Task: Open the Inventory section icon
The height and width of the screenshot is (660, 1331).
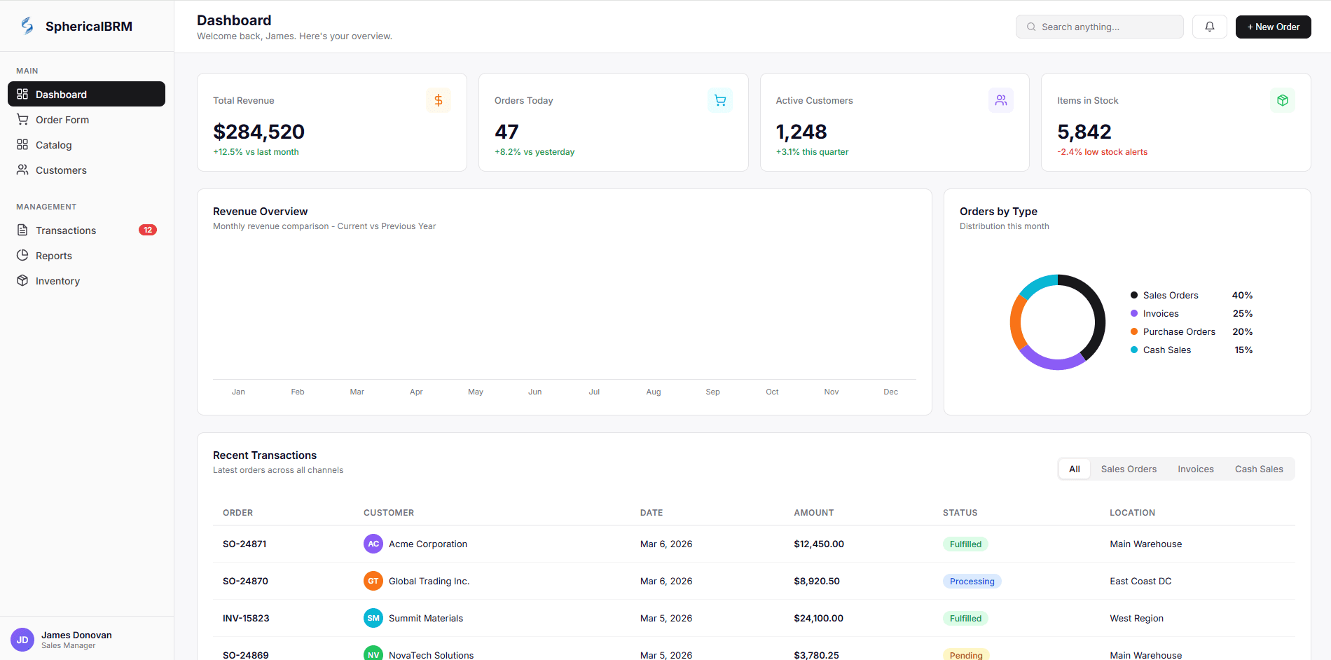Action: [x=23, y=280]
